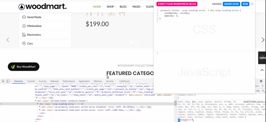Click the opacity: 1; line in CSS editor

(171, 16)
